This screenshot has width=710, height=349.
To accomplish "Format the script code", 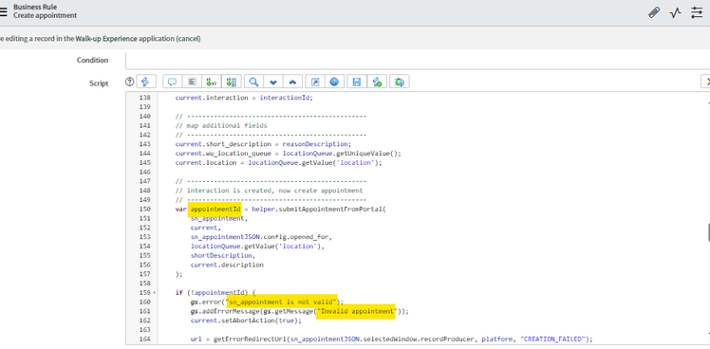I will coord(192,82).
